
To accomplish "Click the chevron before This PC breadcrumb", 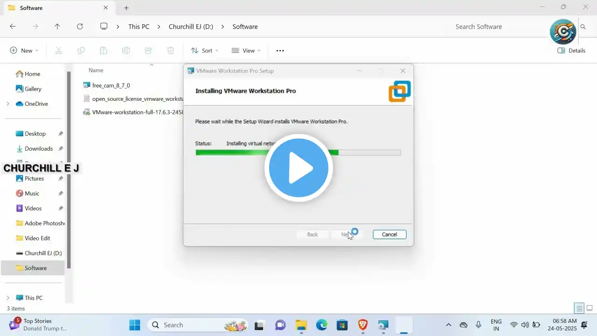I will 118,27.
